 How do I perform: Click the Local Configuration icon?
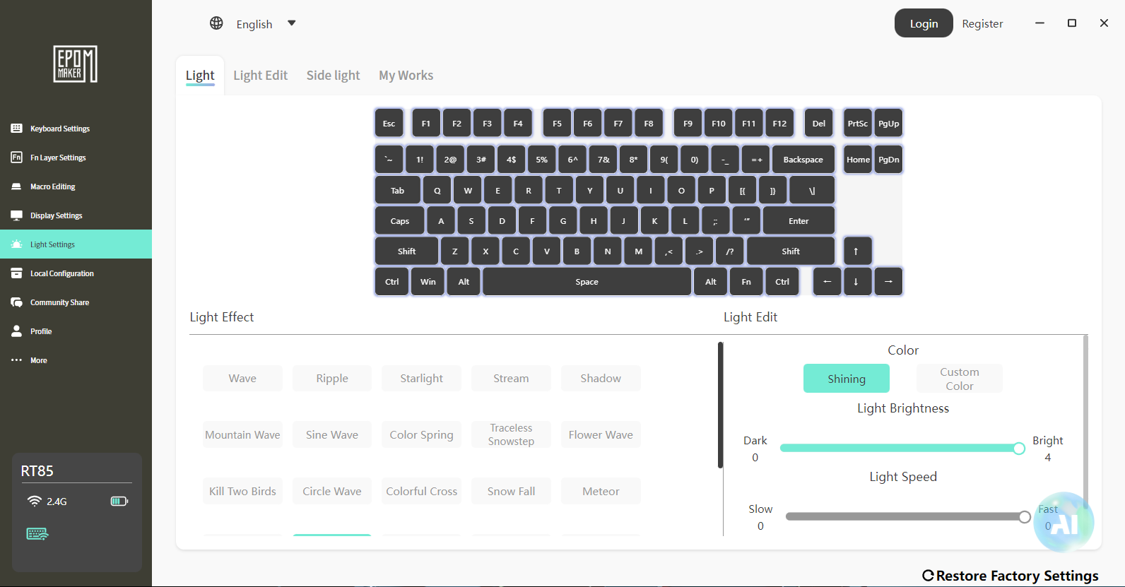click(x=16, y=273)
